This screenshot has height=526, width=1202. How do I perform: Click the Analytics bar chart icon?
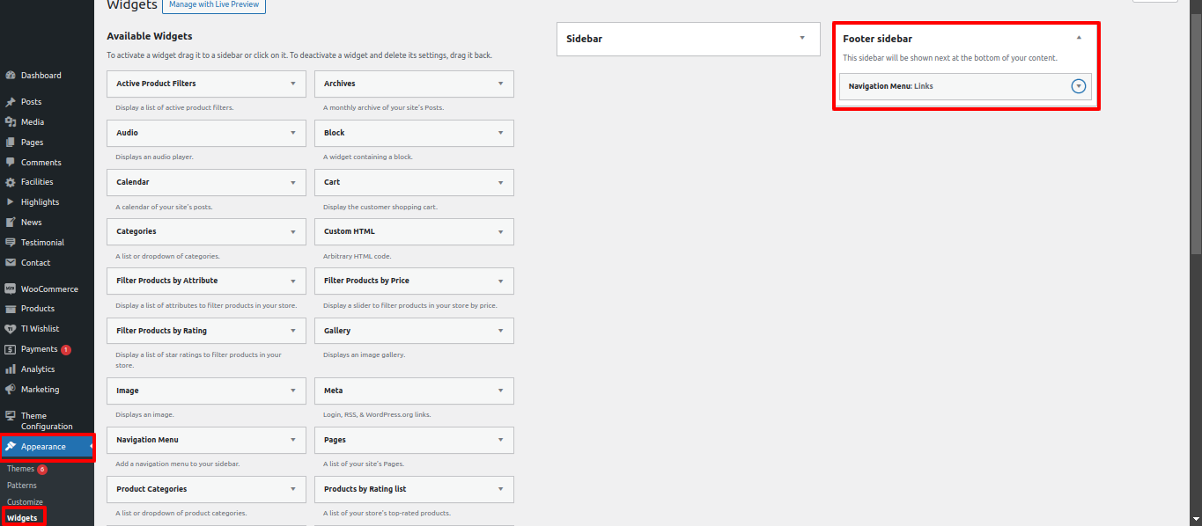click(11, 369)
